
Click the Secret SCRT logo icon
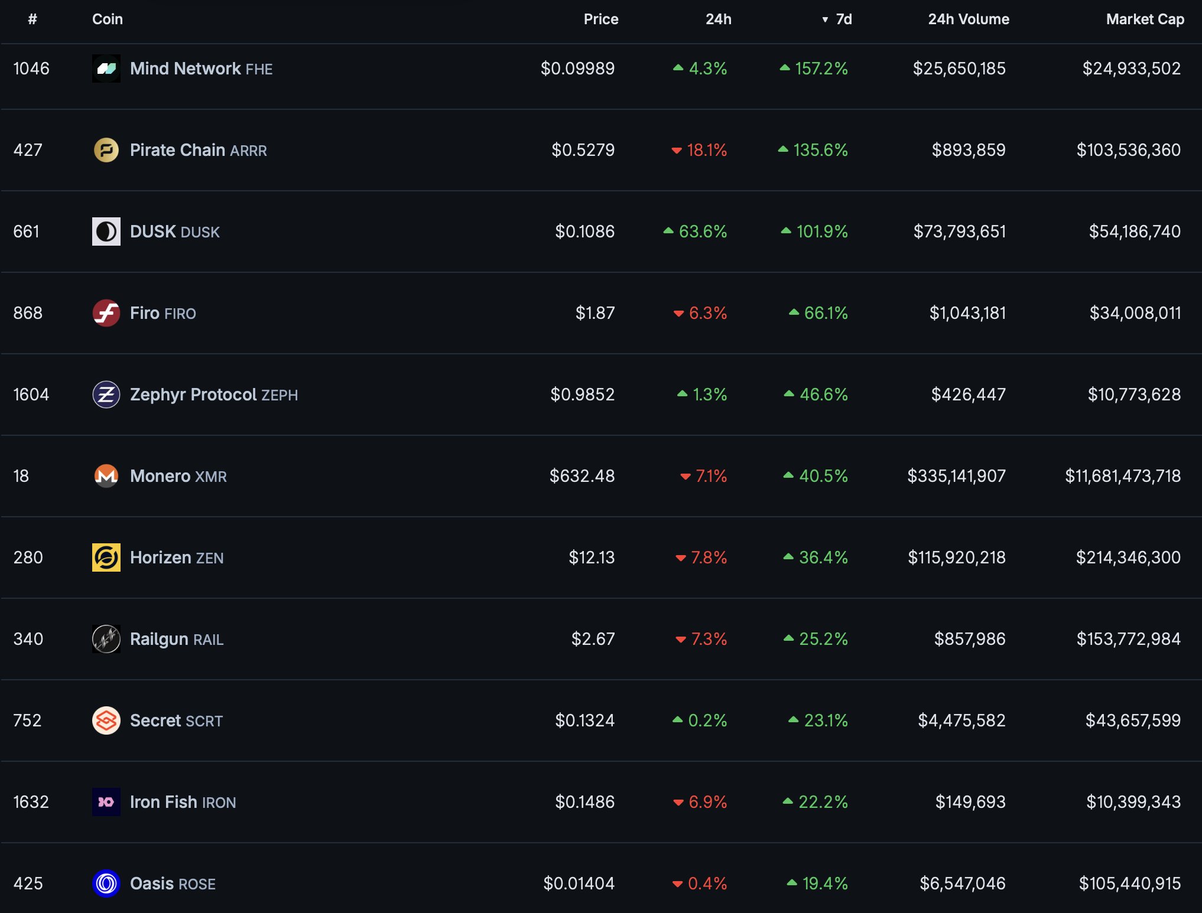[x=106, y=720]
